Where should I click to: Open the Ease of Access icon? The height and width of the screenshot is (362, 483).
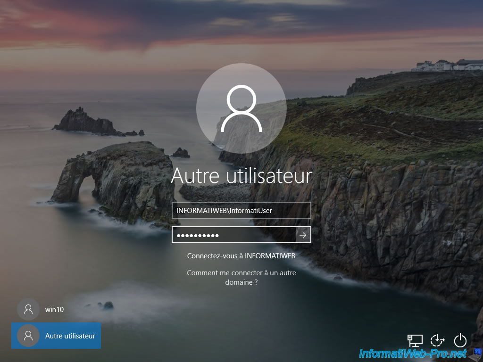tap(437, 341)
